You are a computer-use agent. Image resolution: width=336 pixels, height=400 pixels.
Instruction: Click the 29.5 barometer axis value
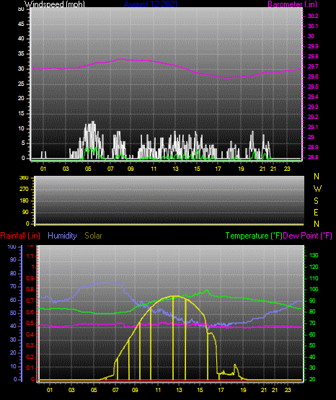click(313, 87)
